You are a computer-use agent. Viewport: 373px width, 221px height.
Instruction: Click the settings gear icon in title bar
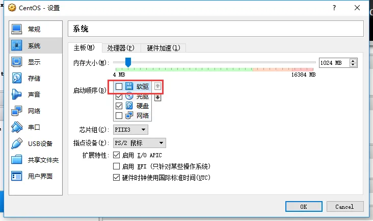point(12,8)
